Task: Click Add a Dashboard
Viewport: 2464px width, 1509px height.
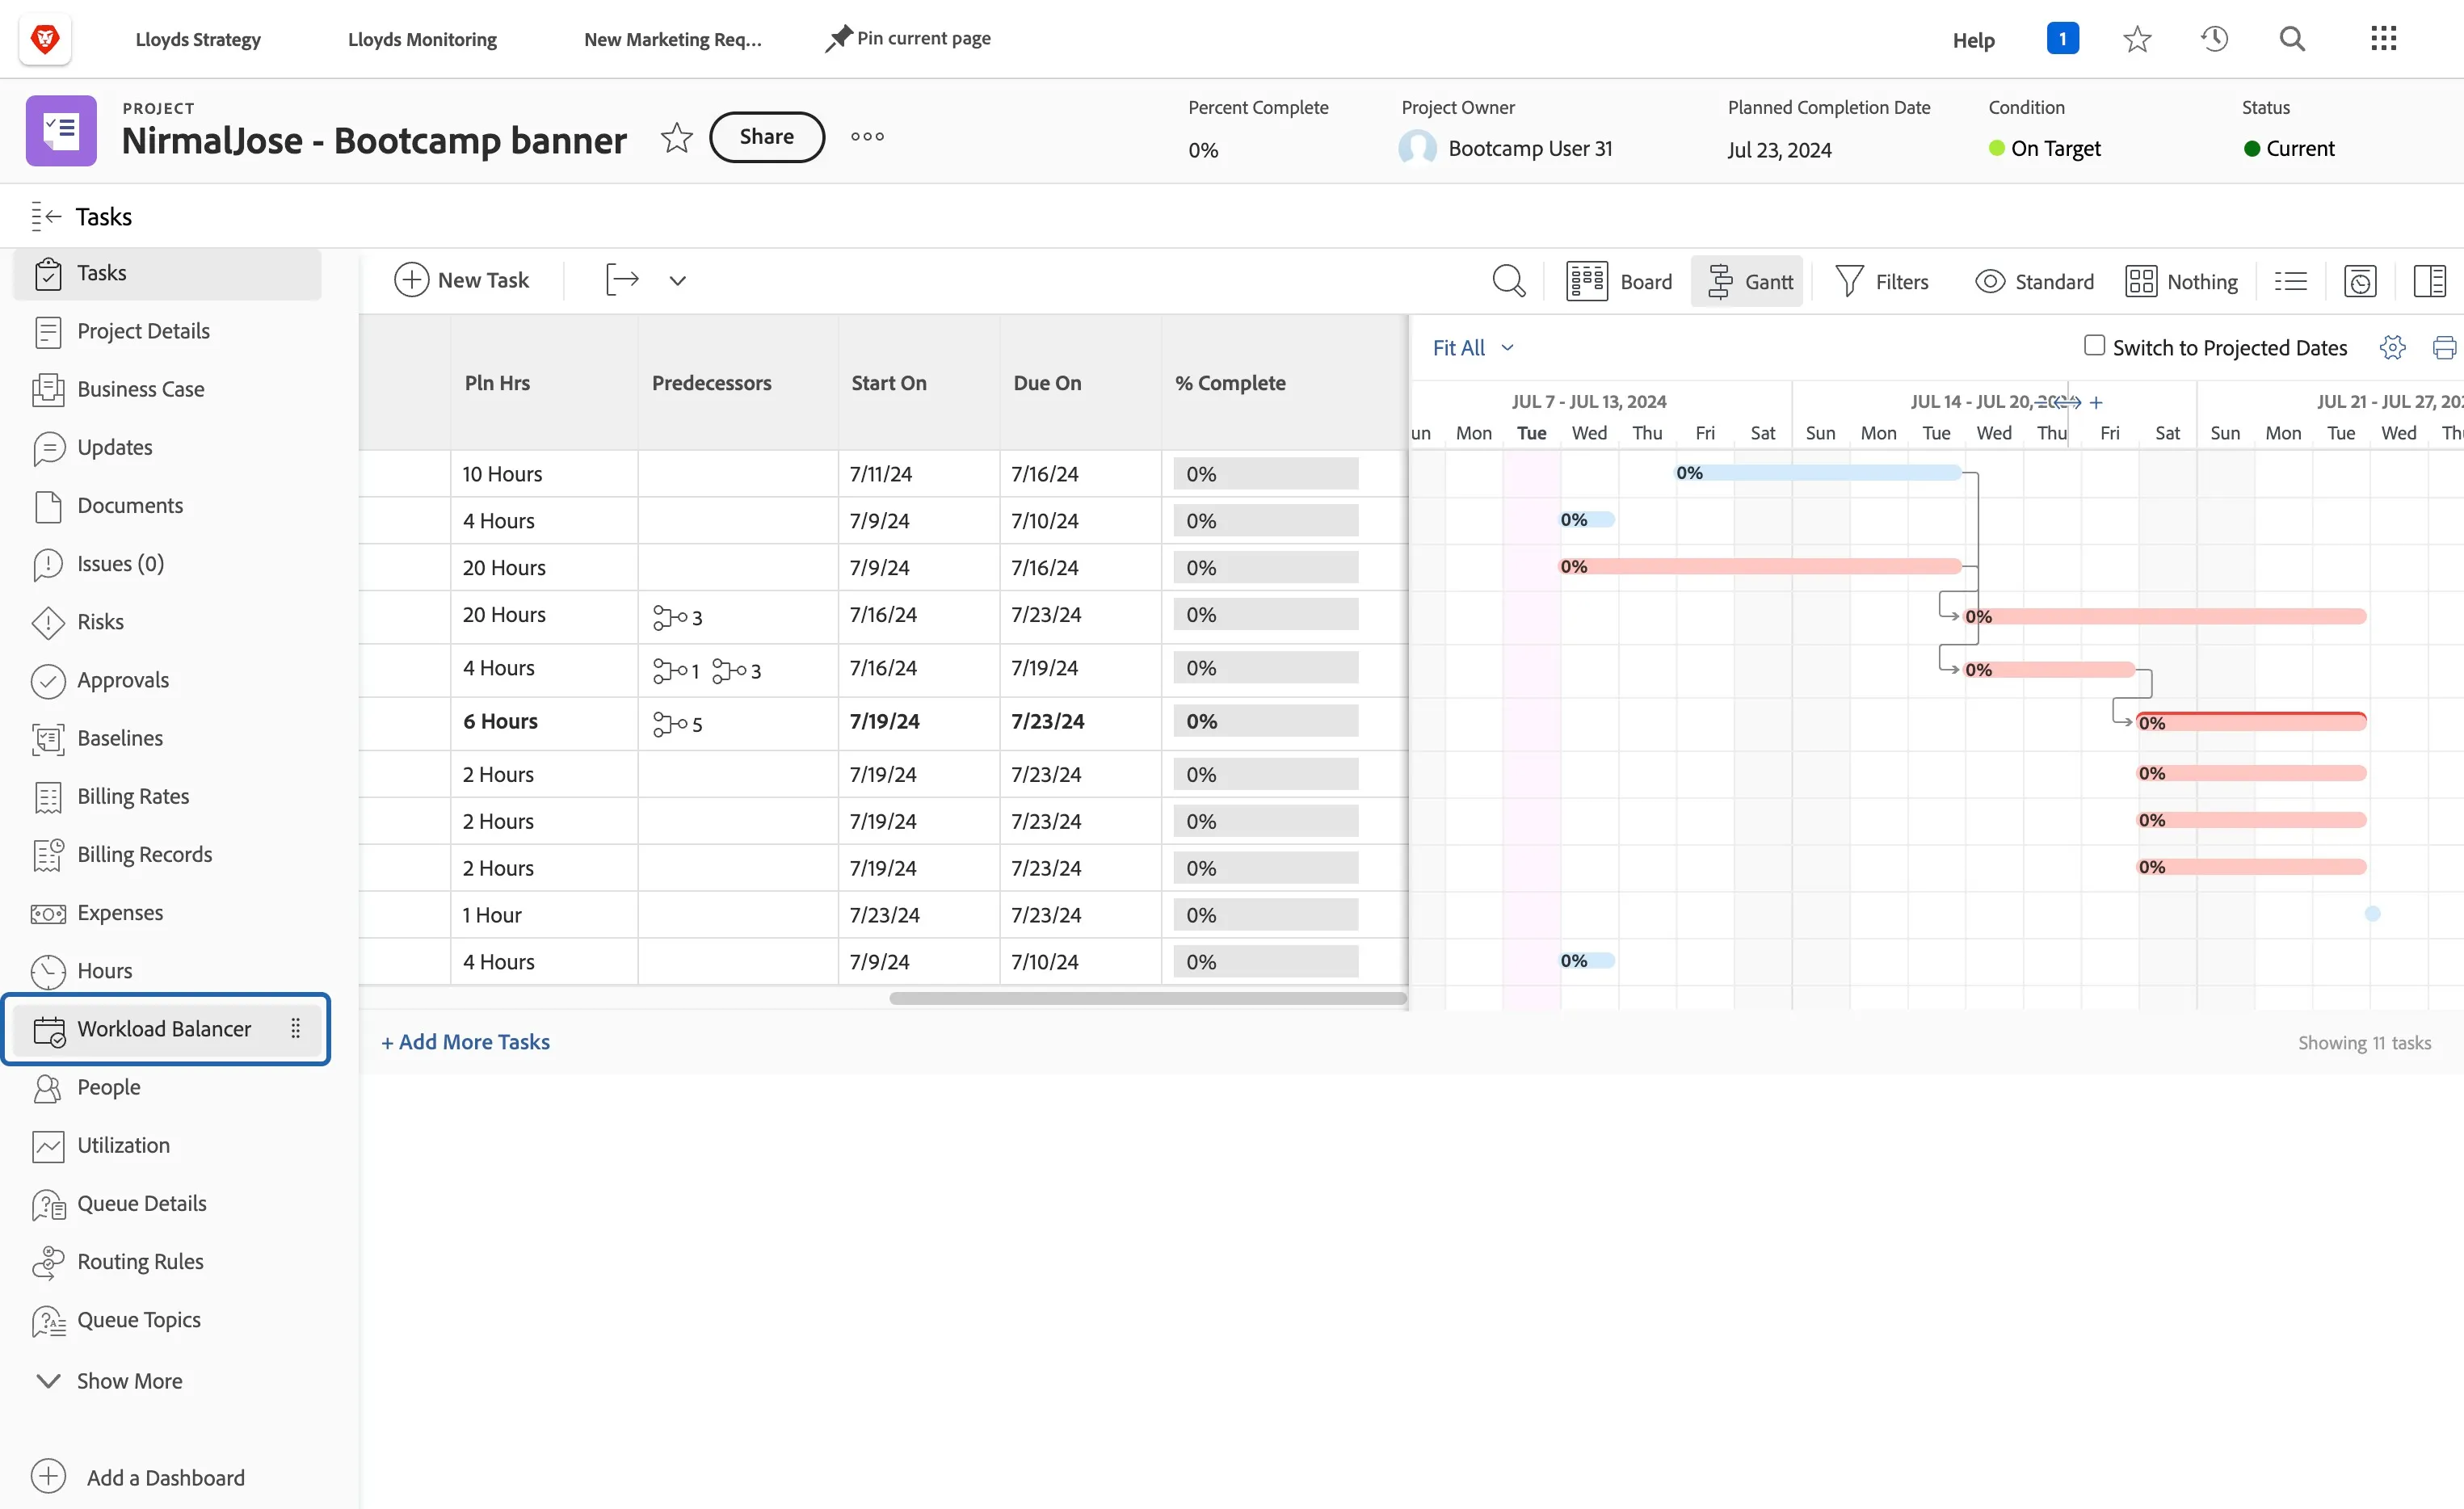Action: click(x=138, y=1477)
